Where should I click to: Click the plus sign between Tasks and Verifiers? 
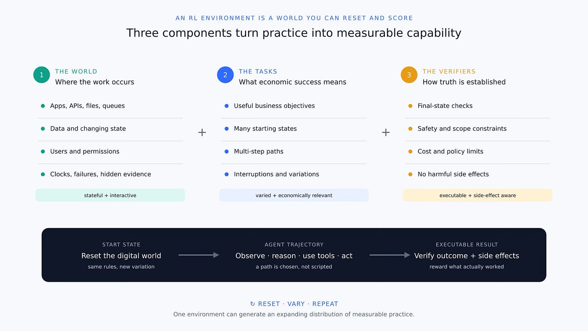pos(386,132)
